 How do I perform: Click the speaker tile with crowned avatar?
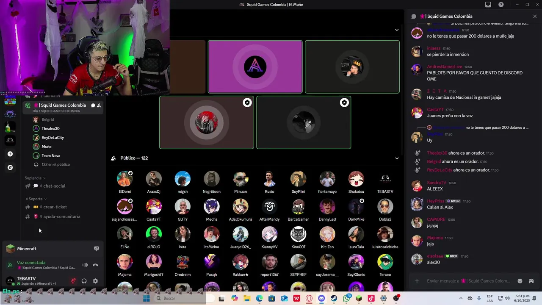click(x=352, y=67)
